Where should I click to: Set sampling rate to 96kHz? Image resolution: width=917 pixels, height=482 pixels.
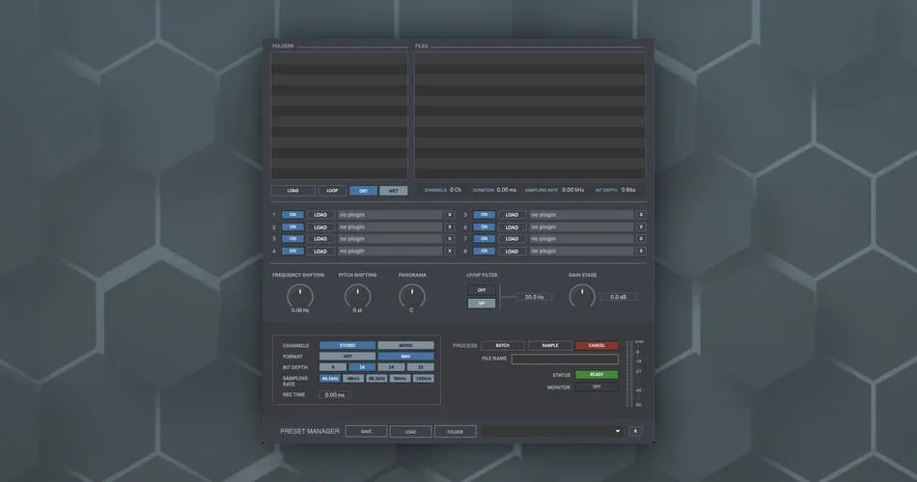click(x=400, y=379)
